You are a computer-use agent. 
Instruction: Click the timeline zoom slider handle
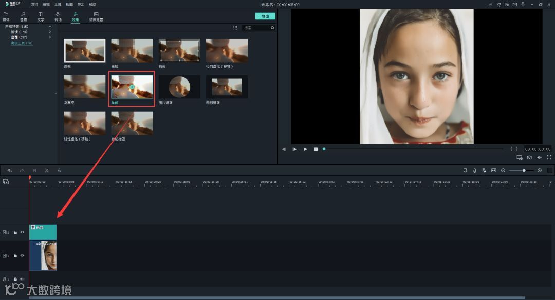[x=524, y=170]
